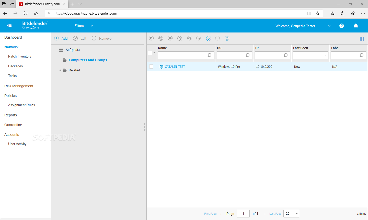Refresh the endpoints table
Viewport: 368px width, 220px height.
(x=227, y=38)
